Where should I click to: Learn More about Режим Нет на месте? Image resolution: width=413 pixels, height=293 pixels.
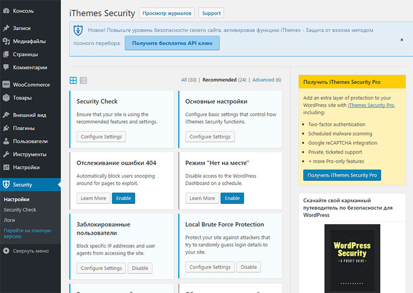tap(202, 198)
